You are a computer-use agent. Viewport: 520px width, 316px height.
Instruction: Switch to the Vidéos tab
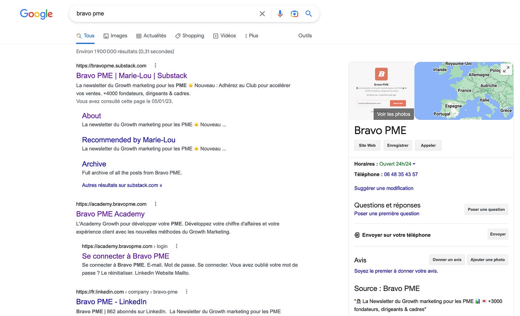(225, 36)
